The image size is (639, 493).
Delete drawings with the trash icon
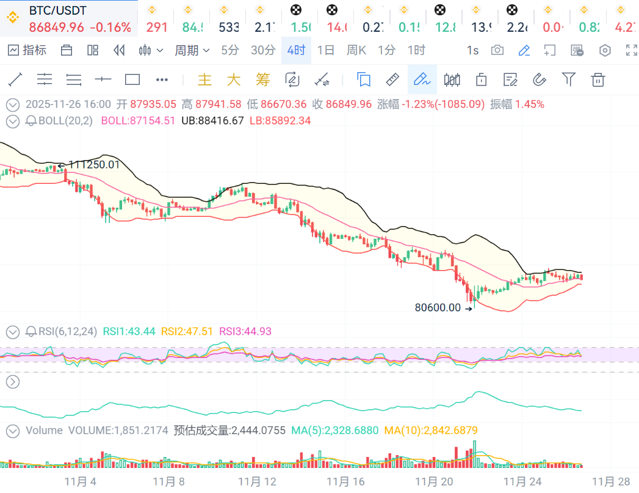coord(598,79)
